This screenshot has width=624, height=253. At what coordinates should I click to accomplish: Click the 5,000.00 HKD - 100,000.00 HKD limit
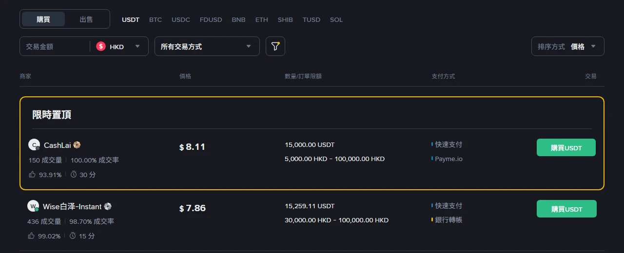pos(334,159)
